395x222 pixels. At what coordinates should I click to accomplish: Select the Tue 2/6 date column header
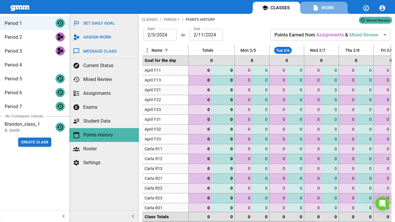click(x=283, y=50)
